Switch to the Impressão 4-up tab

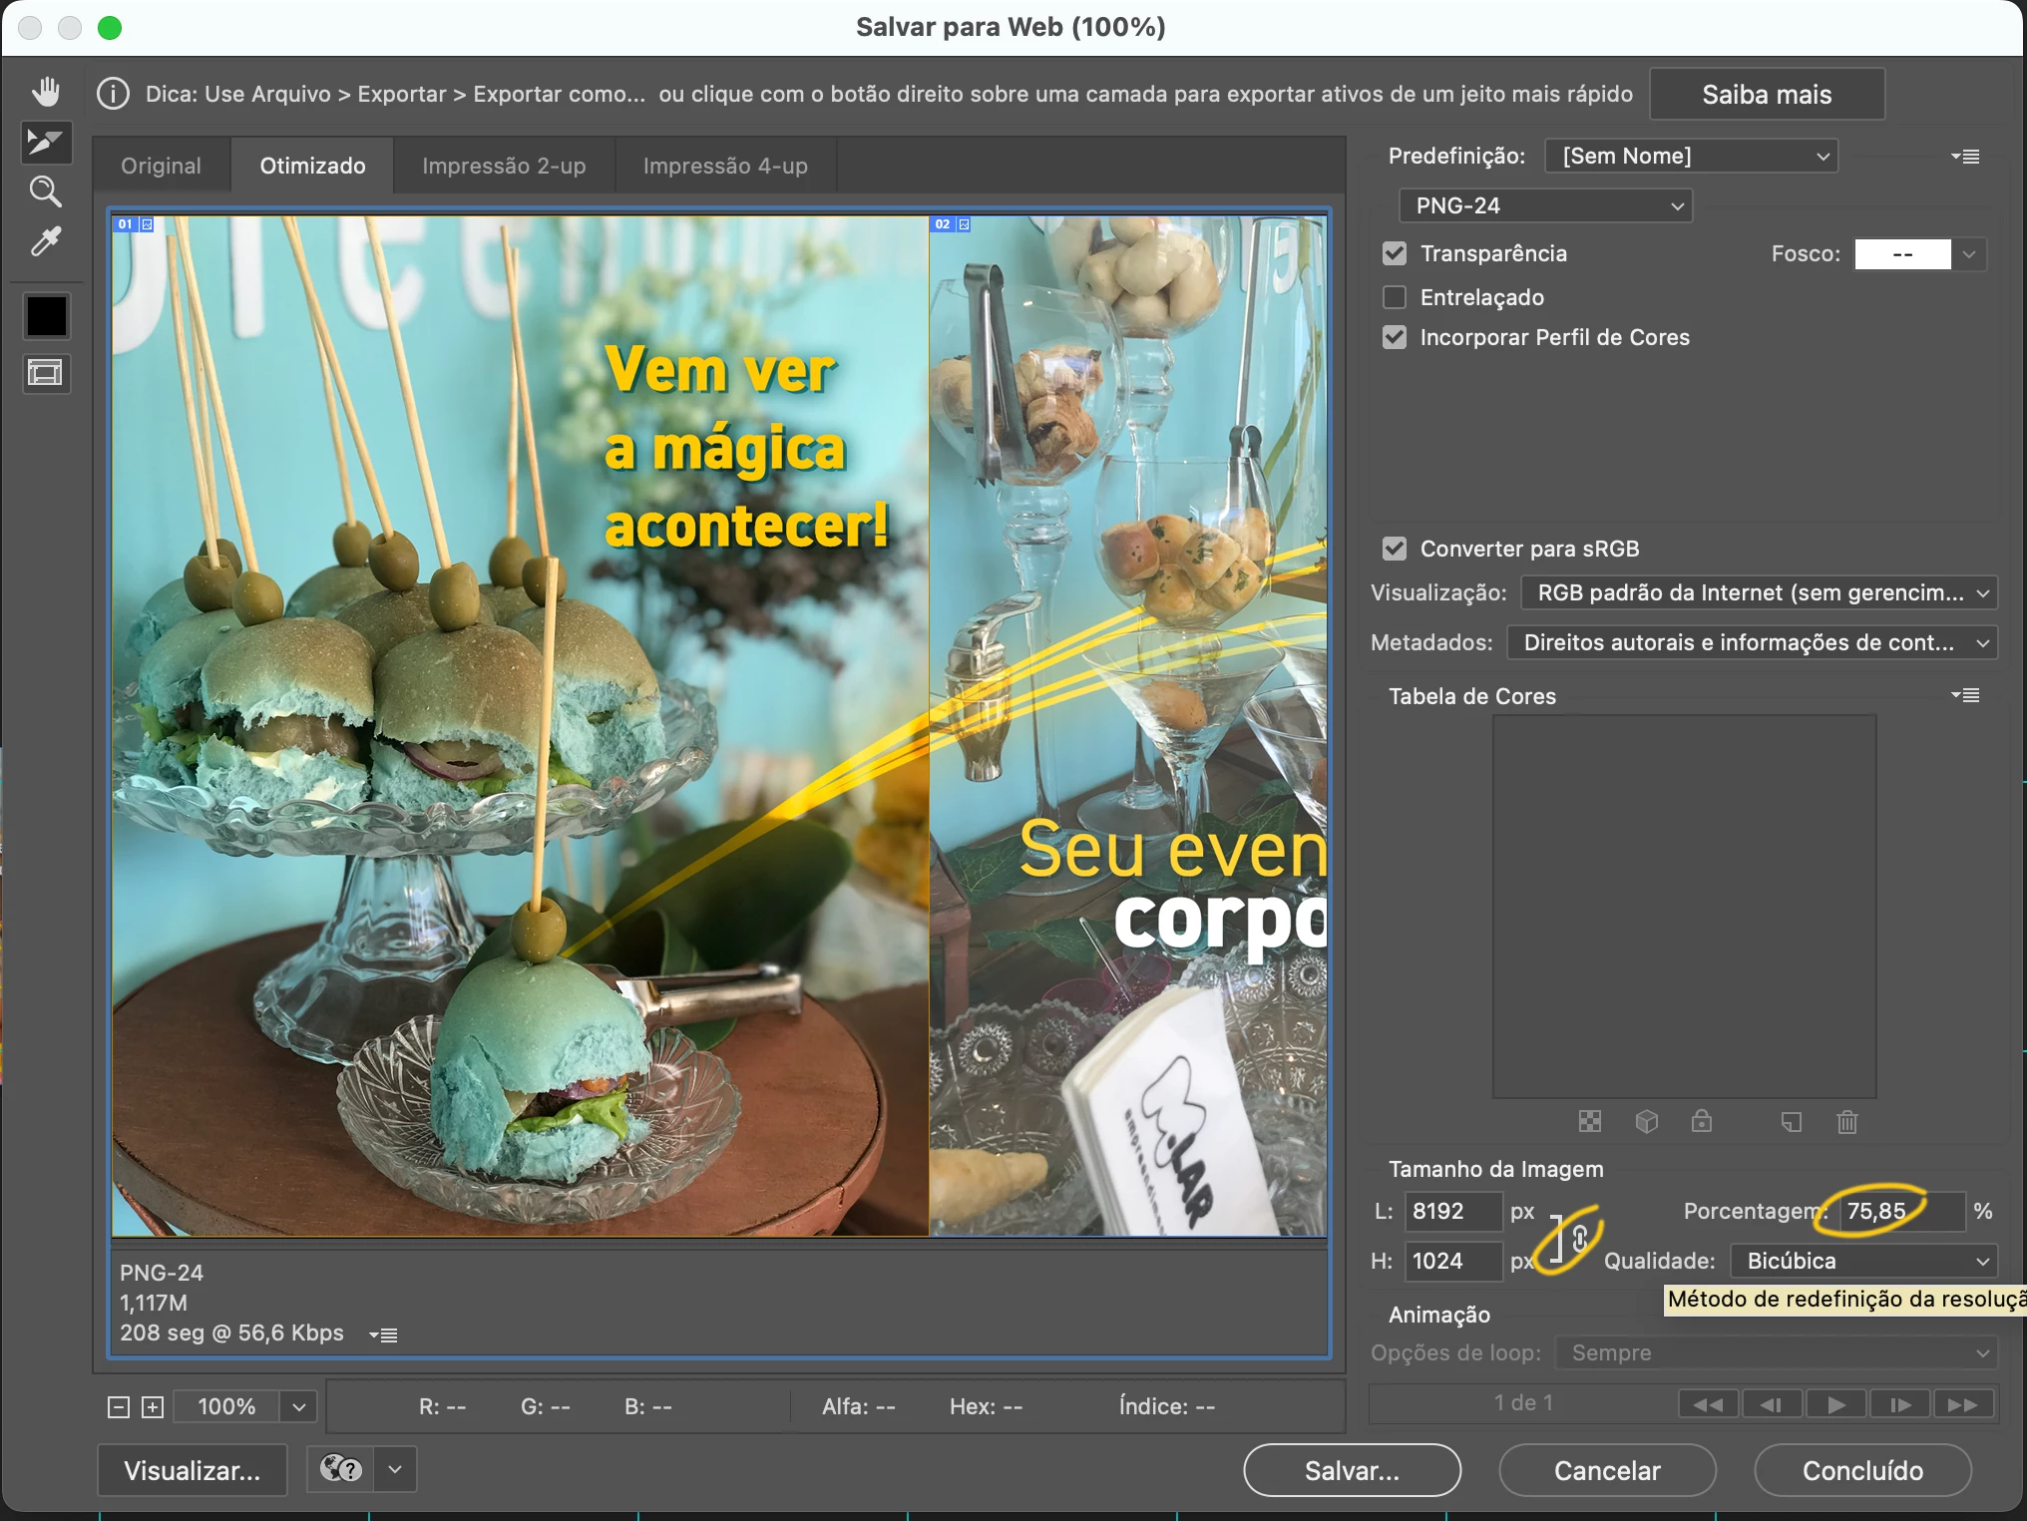tap(725, 166)
